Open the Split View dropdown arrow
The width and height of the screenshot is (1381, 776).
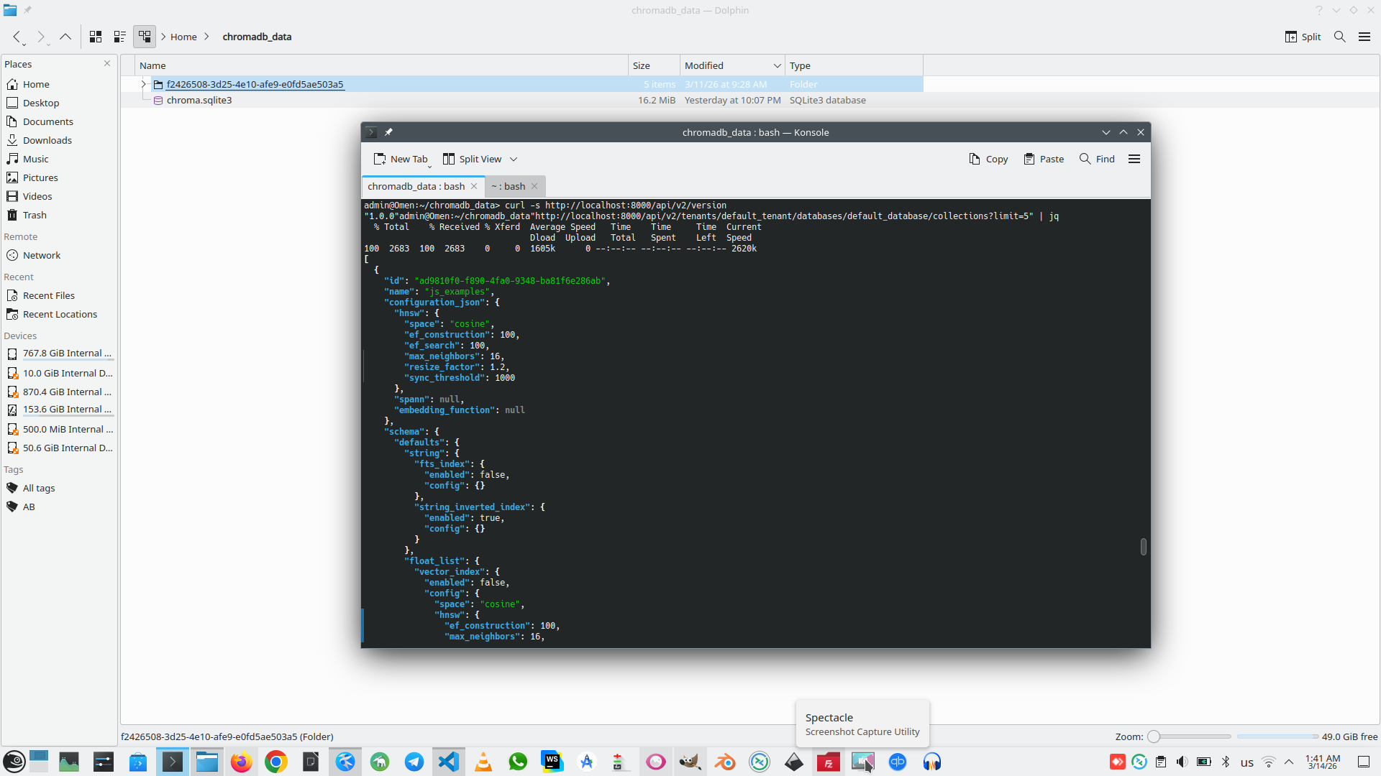[514, 160]
